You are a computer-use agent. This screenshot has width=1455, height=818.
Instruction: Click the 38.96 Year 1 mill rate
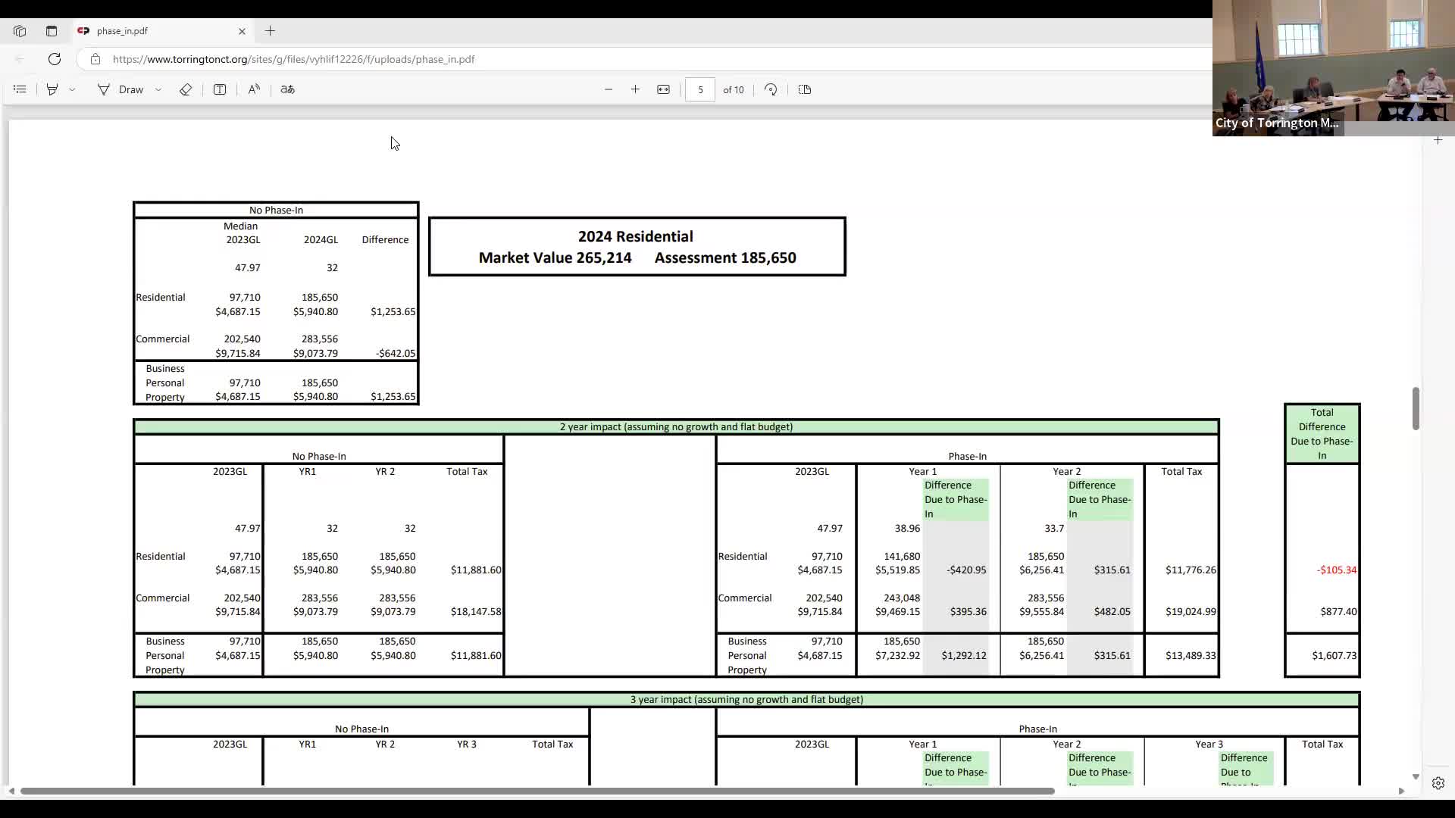point(907,528)
